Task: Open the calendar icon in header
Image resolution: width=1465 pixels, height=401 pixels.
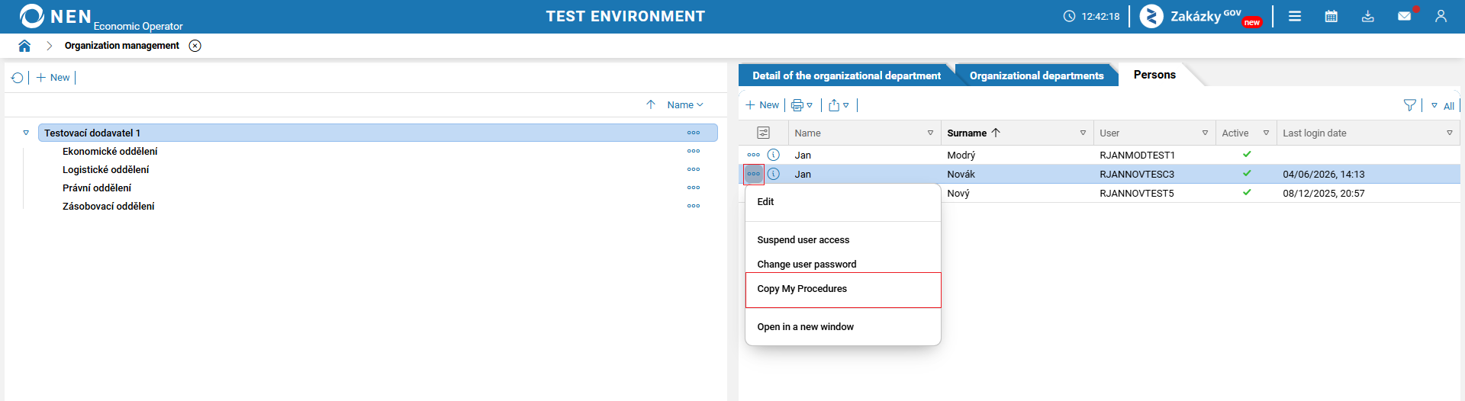Action: 1331,16
